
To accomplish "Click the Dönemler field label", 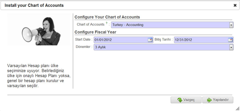I will point(83,47).
